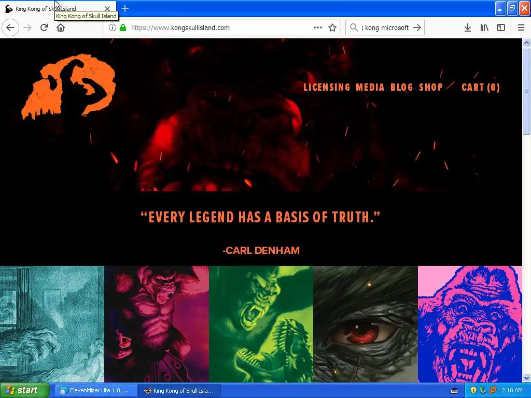Image resolution: width=531 pixels, height=398 pixels.
Task: Click the on-screen keyboard tray icon
Action: [x=454, y=391]
